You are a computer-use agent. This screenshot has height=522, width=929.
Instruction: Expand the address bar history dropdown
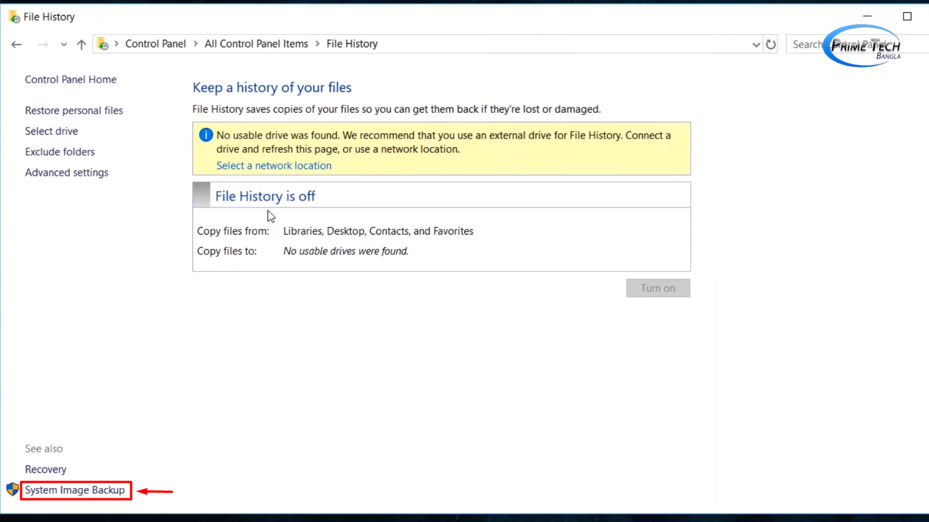[x=756, y=44]
